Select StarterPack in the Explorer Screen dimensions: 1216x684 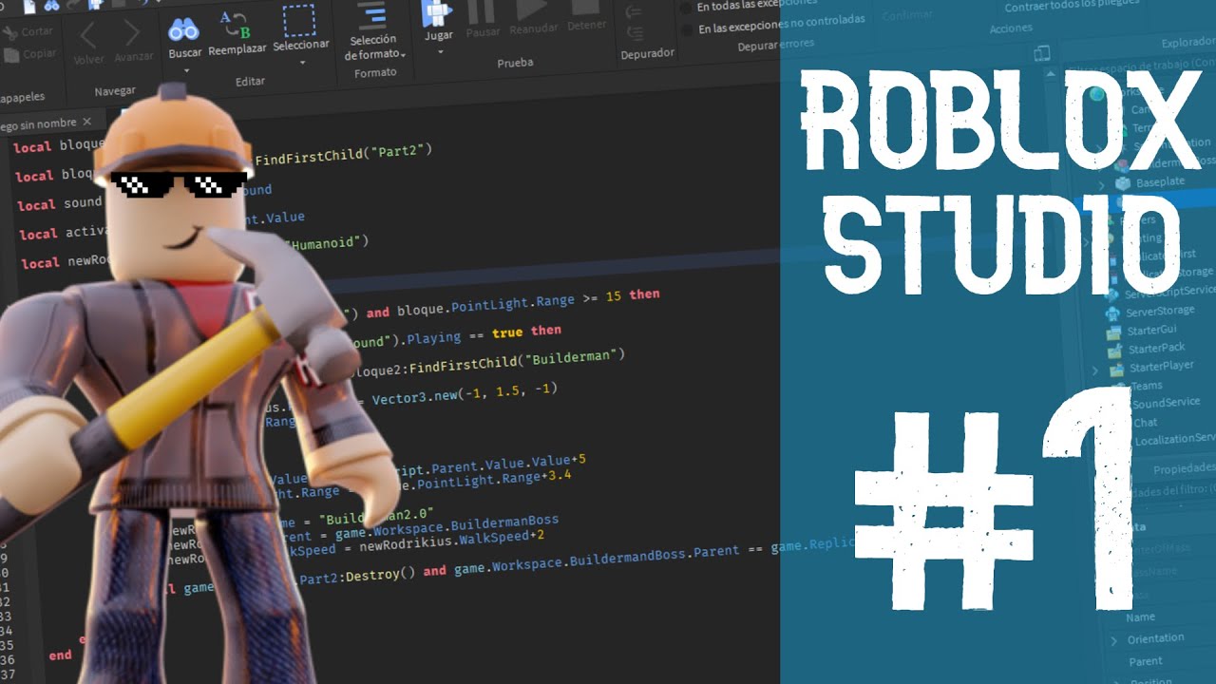[x=1156, y=348]
